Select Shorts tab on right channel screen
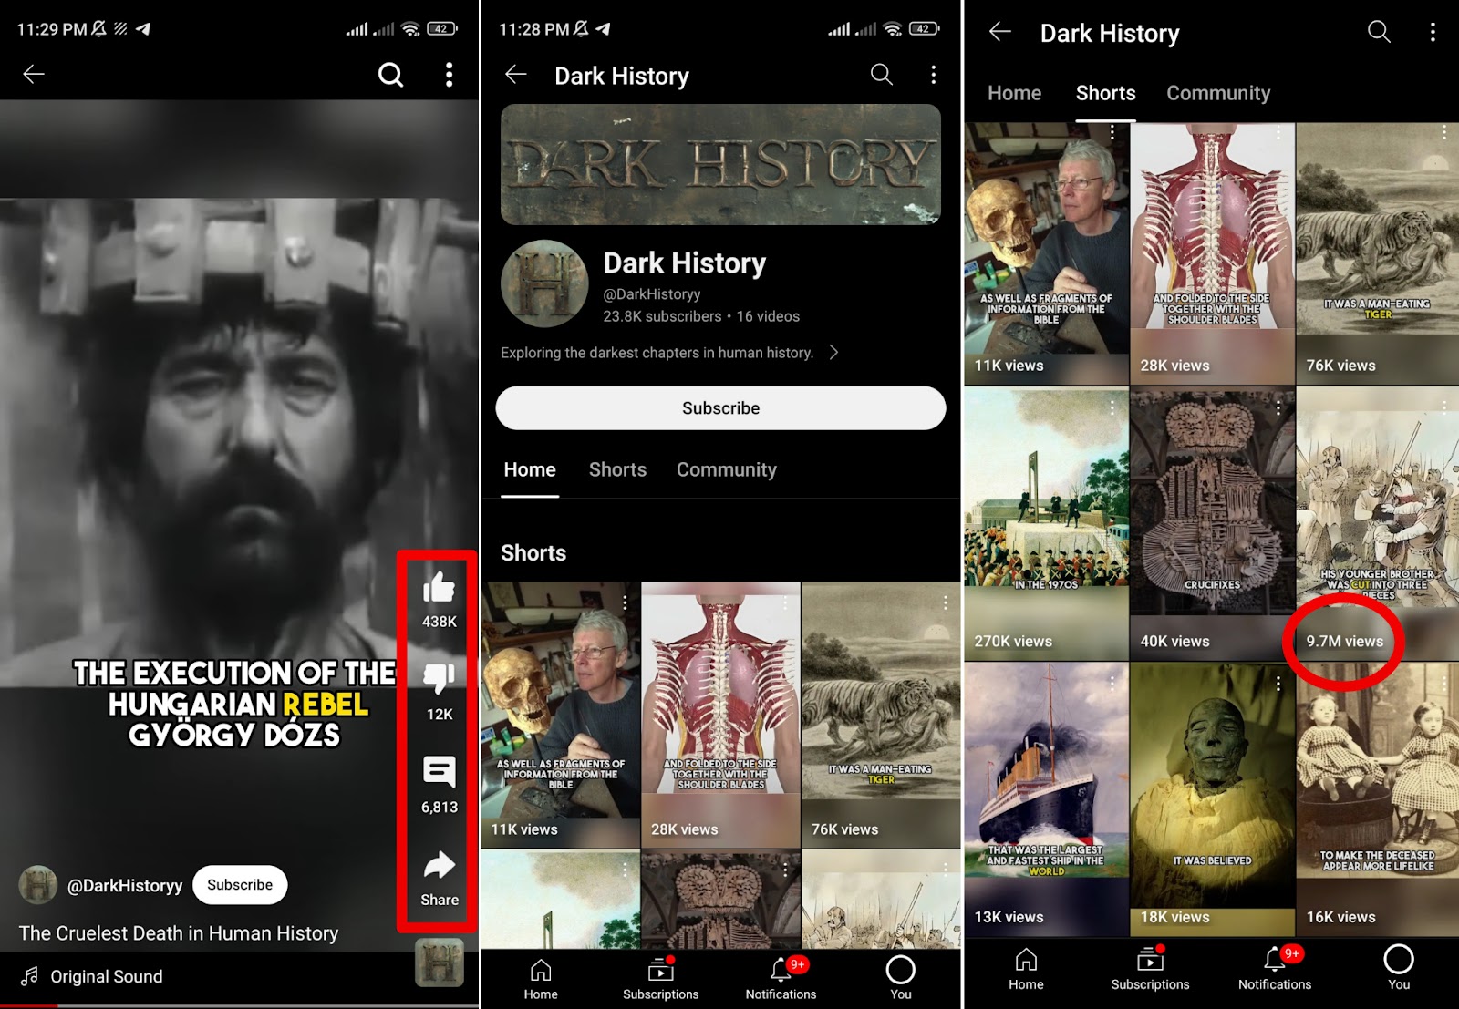1459x1009 pixels. pyautogui.click(x=1105, y=93)
